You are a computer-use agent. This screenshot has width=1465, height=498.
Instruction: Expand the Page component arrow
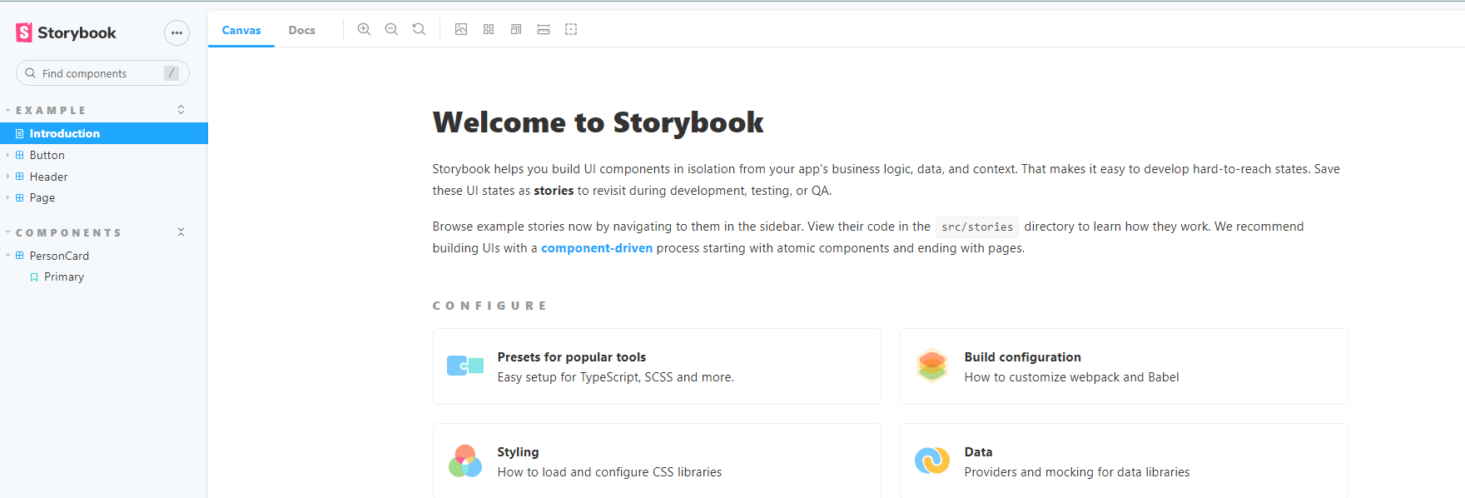pyautogui.click(x=8, y=197)
